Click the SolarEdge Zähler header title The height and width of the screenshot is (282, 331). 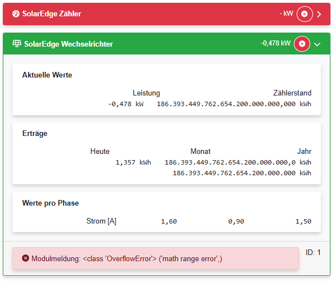coord(52,14)
